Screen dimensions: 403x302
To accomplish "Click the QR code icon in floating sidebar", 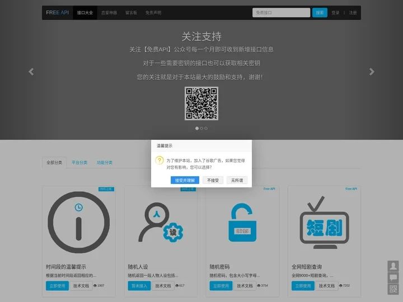I will coord(393,289).
